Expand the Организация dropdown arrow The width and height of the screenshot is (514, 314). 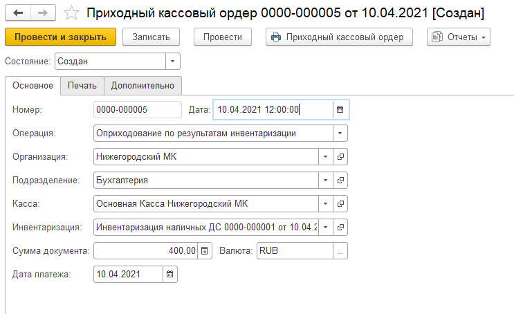(325, 157)
